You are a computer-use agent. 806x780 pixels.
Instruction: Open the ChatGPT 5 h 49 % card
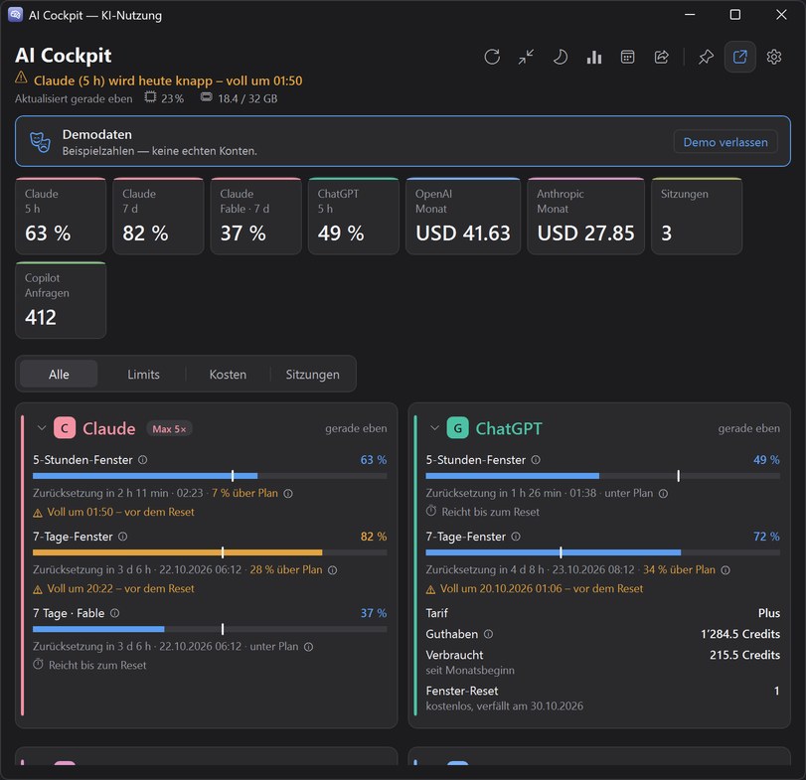point(354,216)
